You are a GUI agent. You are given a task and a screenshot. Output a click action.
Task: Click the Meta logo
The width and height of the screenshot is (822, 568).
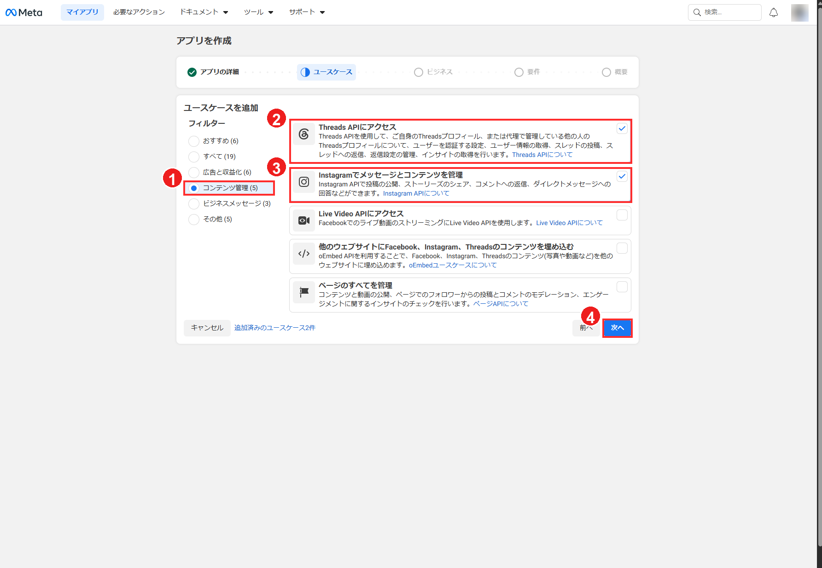pos(24,12)
